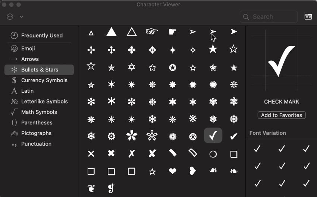The width and height of the screenshot is (317, 197).
Task: Choose center check mark font variation
Action: pyautogui.click(x=282, y=166)
